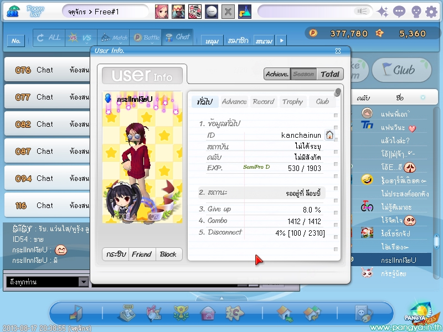Click the house with green arrow icon
This screenshot has width=443, height=332.
285,313
